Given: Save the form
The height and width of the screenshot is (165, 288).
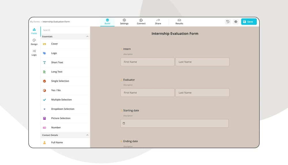Looking at the screenshot, I should click(249, 22).
